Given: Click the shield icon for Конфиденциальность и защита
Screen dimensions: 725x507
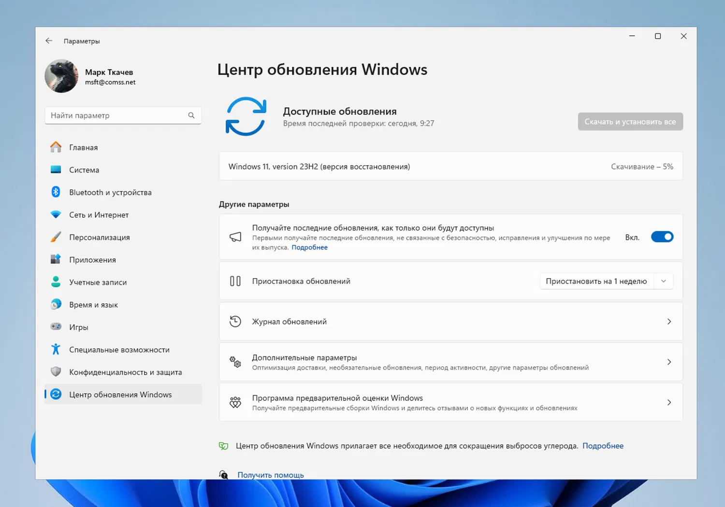Looking at the screenshot, I should pos(56,372).
